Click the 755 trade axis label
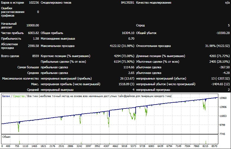 coord(17,146)
